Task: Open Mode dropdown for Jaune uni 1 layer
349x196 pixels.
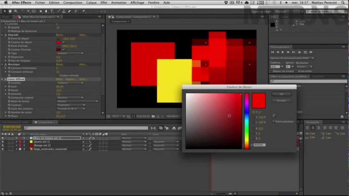Action: point(134,142)
